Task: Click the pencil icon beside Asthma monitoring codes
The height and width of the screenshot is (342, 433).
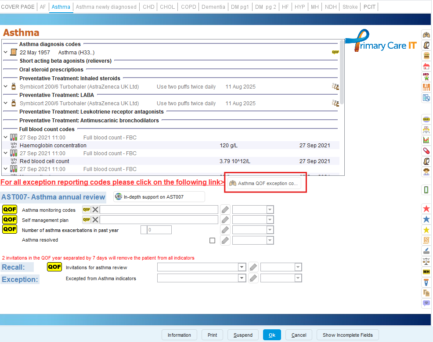Action: pos(225,210)
